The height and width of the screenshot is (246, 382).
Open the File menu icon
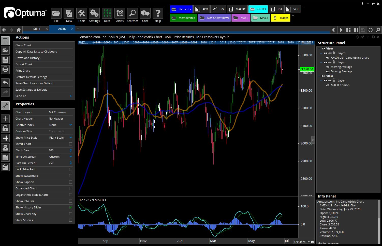[56, 13]
